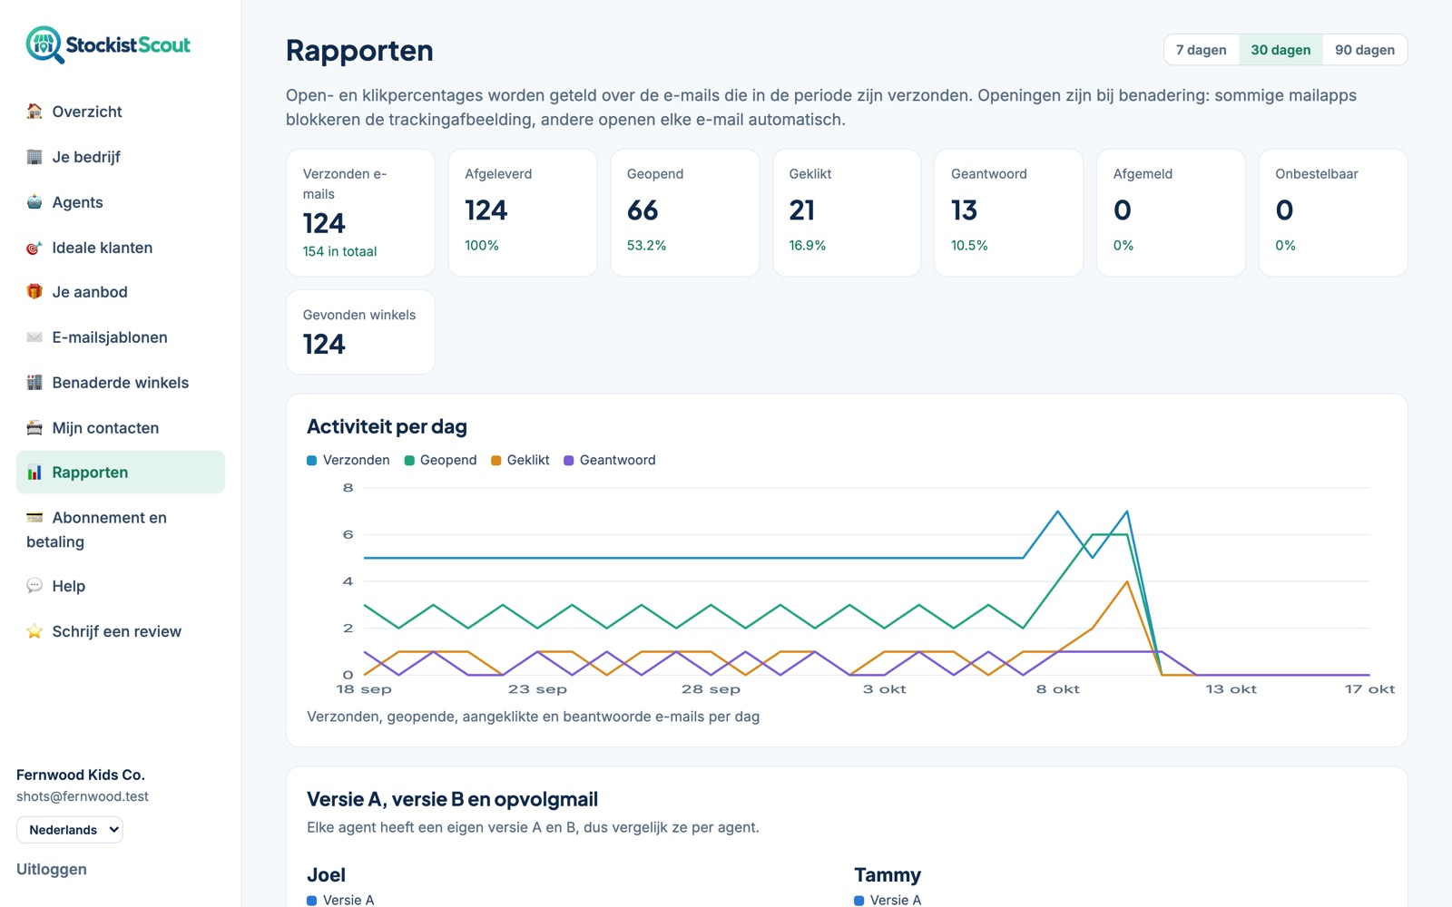Select the 30 dagen period tab
The image size is (1452, 907).
(1280, 50)
